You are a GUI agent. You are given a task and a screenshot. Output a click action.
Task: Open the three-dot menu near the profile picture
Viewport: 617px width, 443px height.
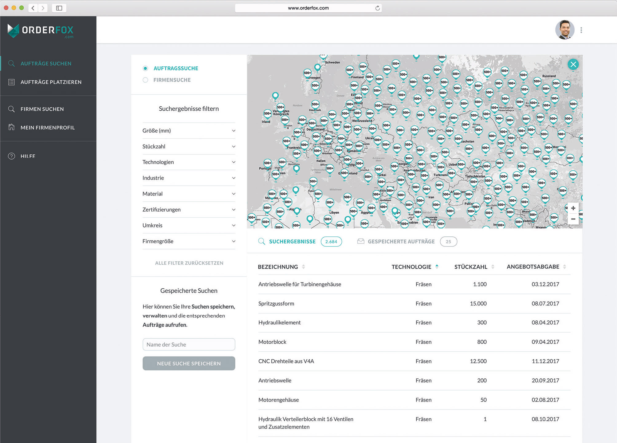point(581,30)
